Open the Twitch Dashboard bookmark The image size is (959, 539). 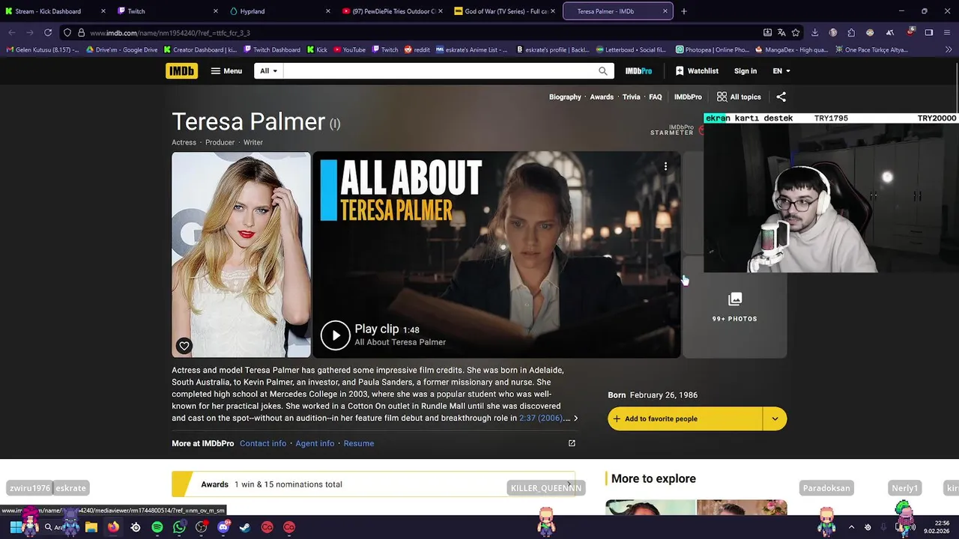[x=272, y=49]
